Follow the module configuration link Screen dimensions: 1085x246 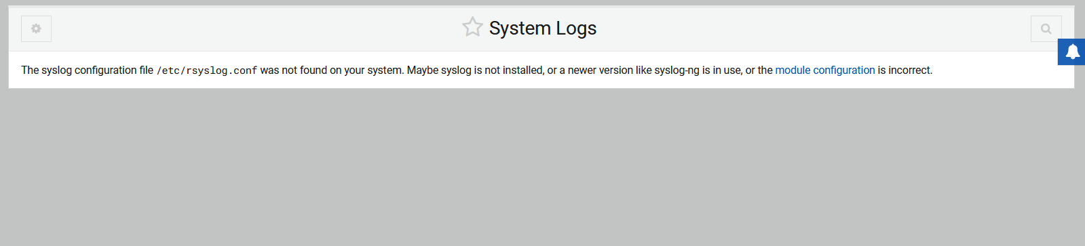coord(825,70)
